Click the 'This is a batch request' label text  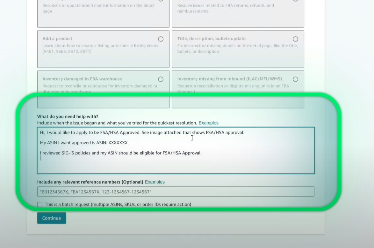(x=118, y=204)
